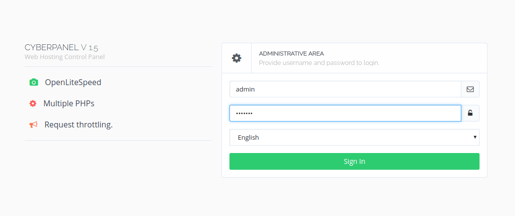515x216 pixels.
Task: Click the ADMINISTRATIVE AREA heading
Action: (291, 53)
